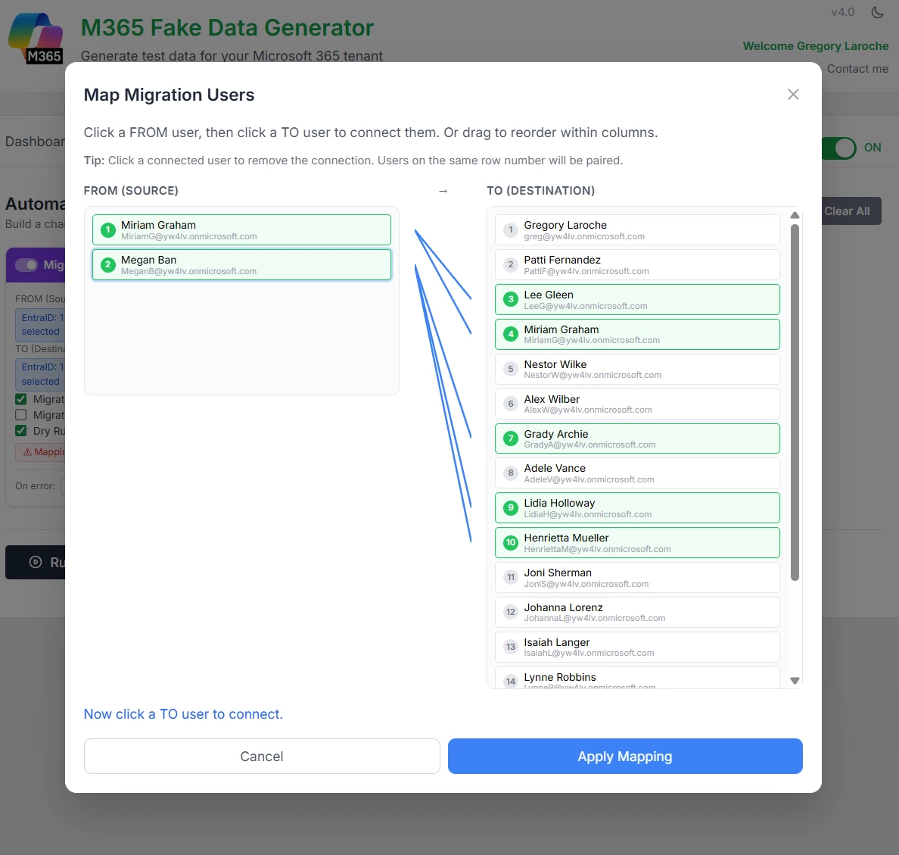Click number badge 10 for Henrietta Mueller

[511, 542]
